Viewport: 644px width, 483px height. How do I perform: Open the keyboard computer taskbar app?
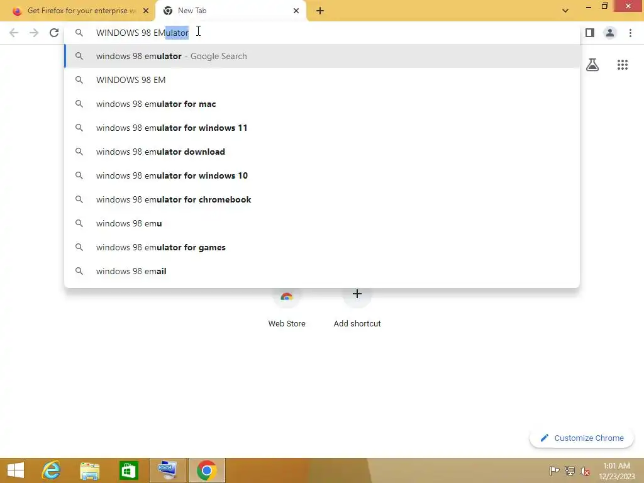[x=168, y=470]
